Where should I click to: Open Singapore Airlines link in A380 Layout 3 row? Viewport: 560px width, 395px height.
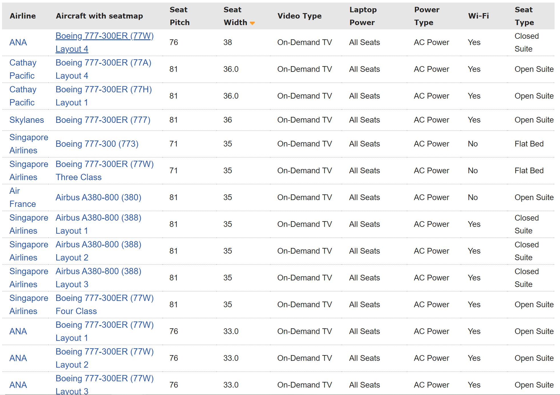(x=29, y=278)
